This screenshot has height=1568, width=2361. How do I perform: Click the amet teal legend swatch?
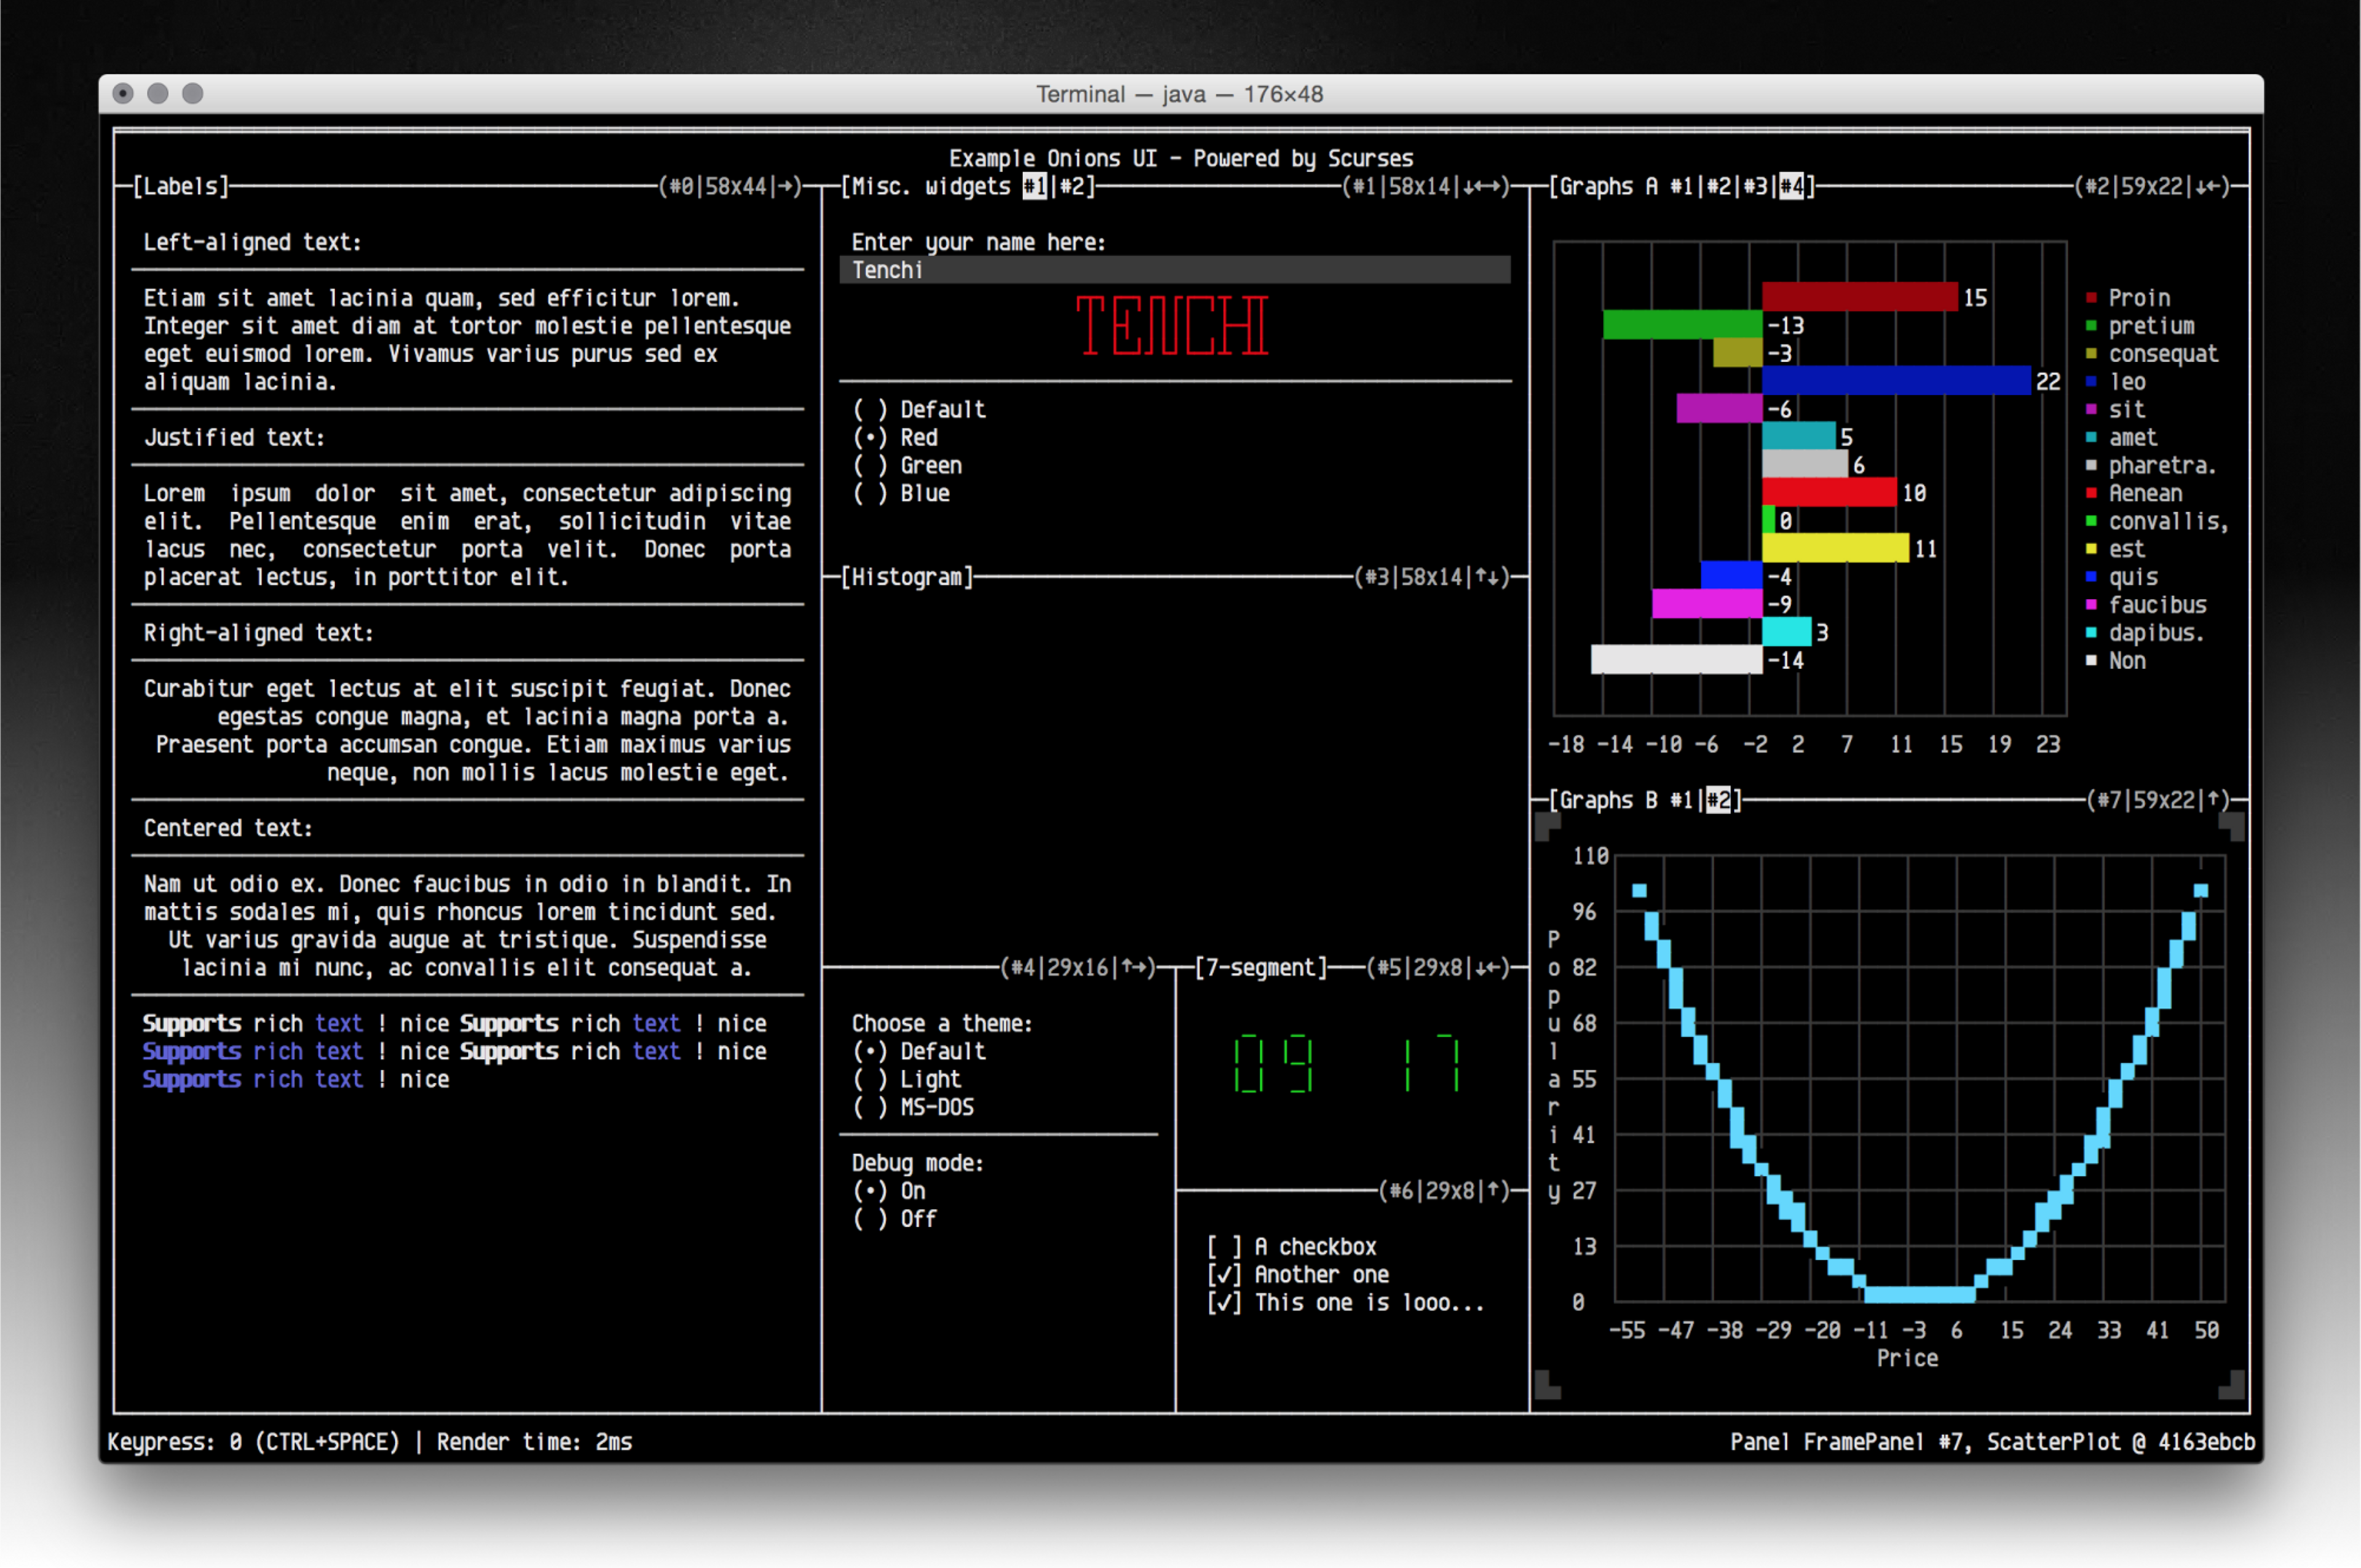(2091, 438)
